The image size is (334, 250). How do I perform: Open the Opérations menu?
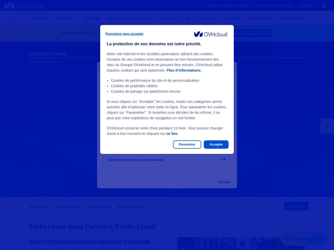260,18
